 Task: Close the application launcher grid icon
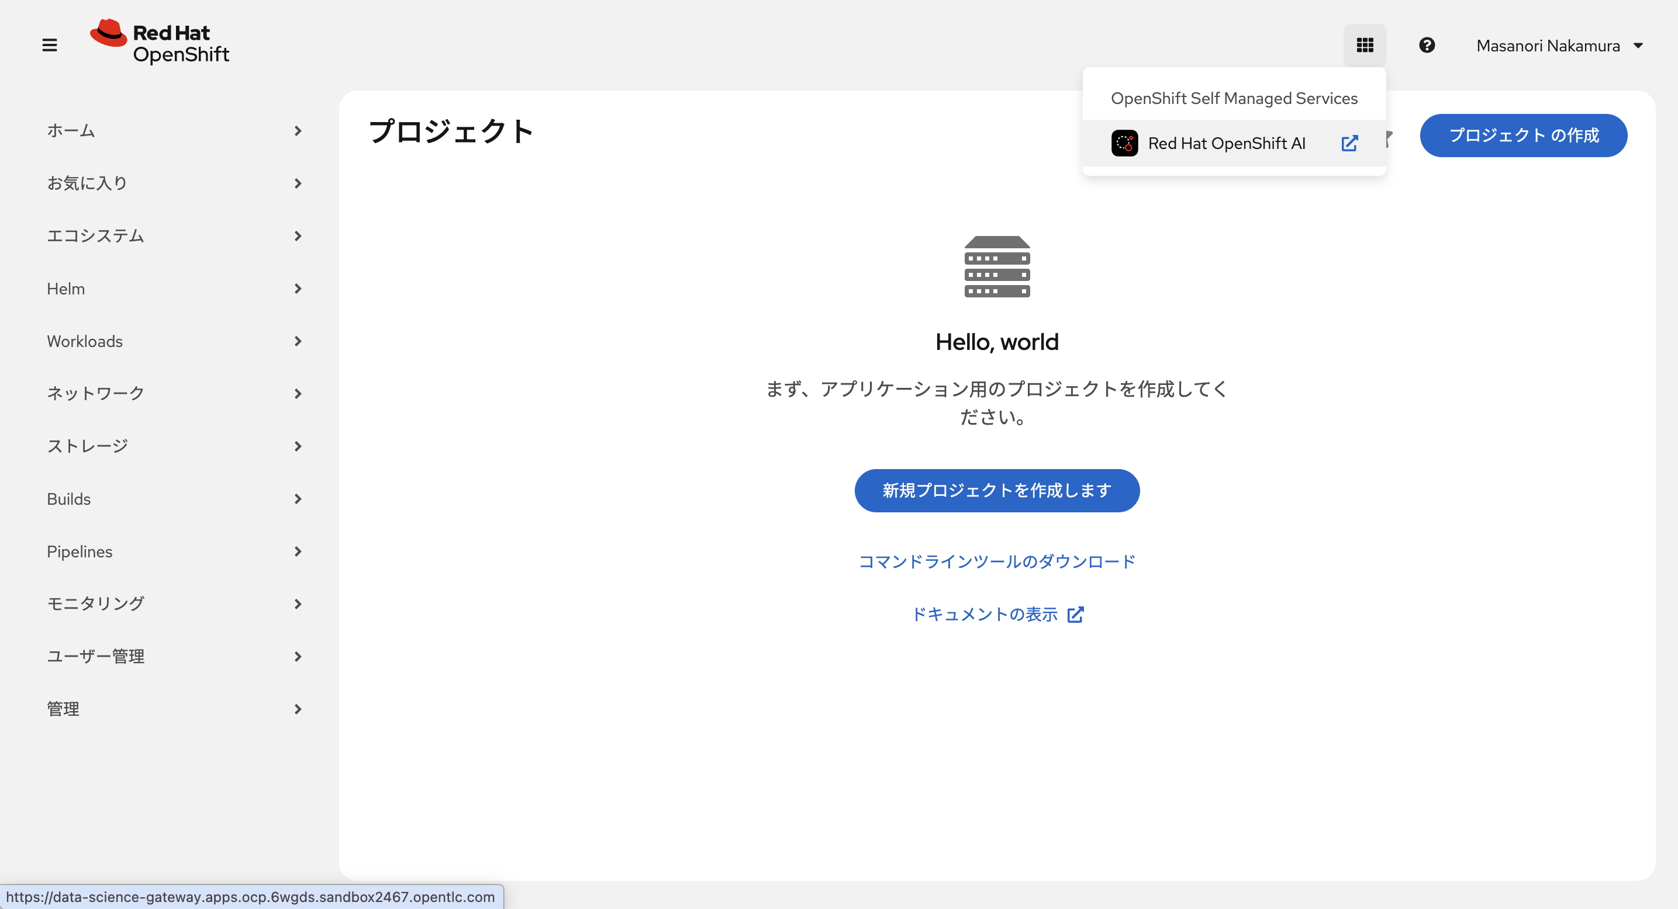[x=1365, y=45]
